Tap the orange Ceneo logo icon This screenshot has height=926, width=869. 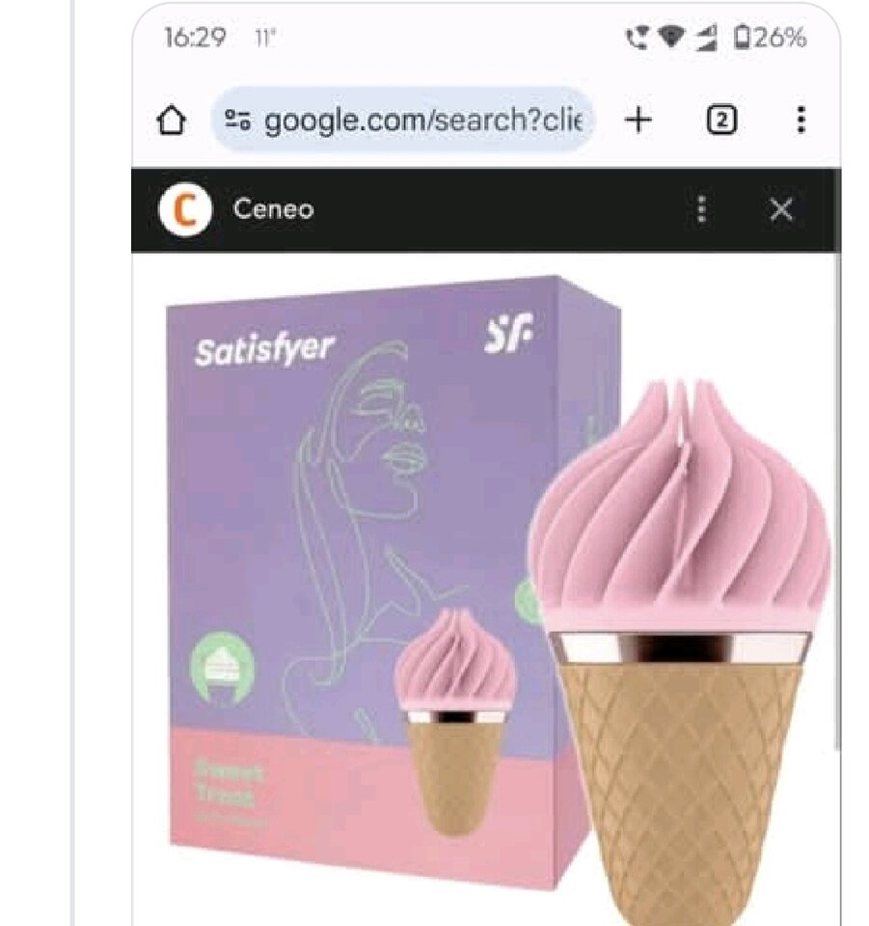click(185, 209)
